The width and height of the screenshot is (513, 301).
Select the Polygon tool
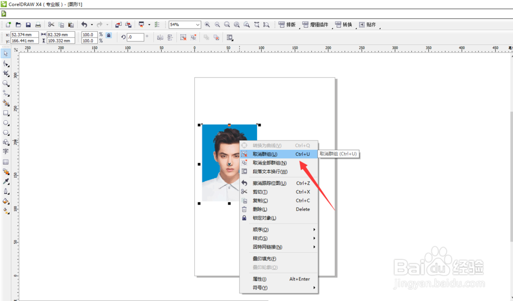click(6, 132)
